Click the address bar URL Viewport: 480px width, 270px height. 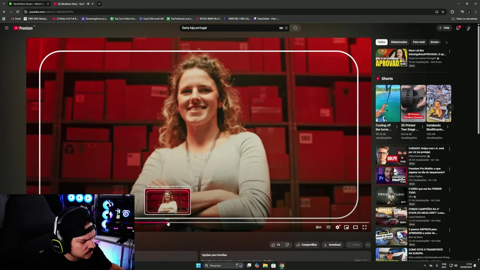[51, 12]
